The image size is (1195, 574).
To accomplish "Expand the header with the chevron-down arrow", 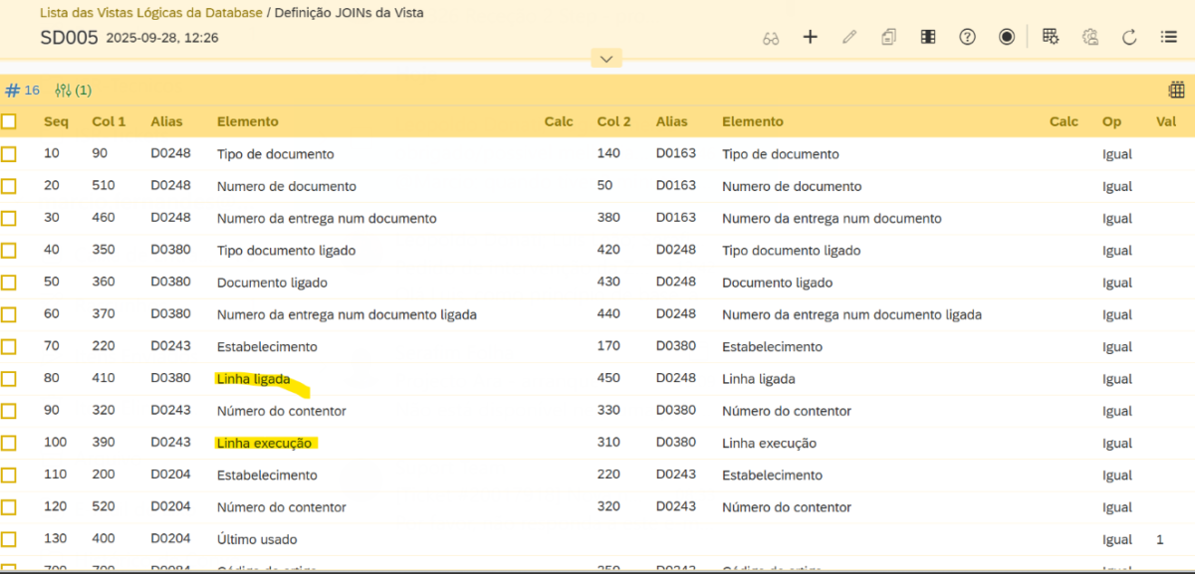I will [x=605, y=59].
